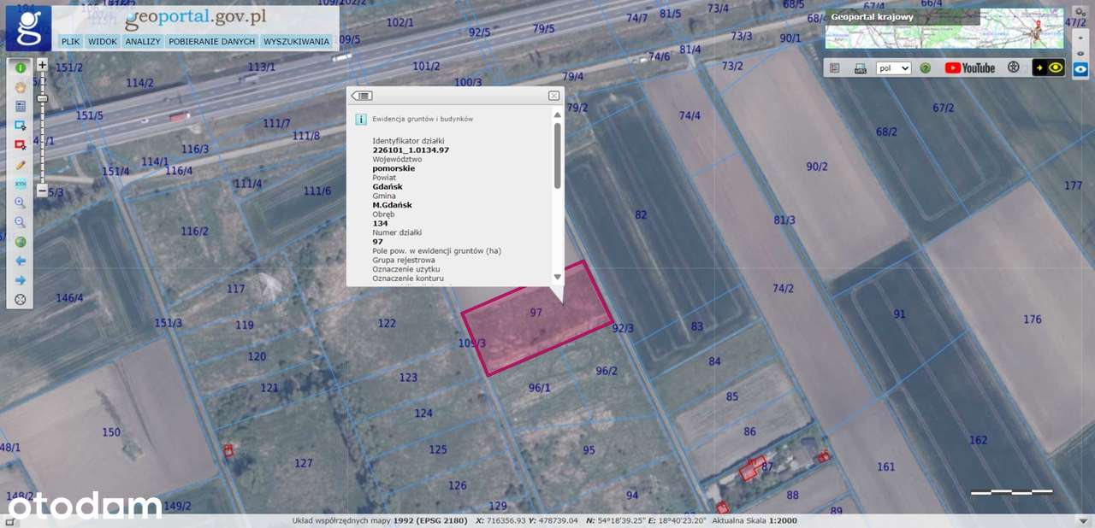Open the WYSZUKIWANIA menu
Screen dimensions: 1095x528
coord(297,41)
